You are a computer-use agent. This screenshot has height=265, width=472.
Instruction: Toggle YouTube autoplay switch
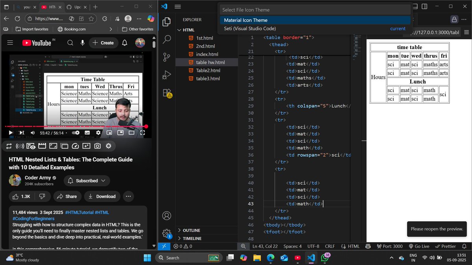coord(76,133)
